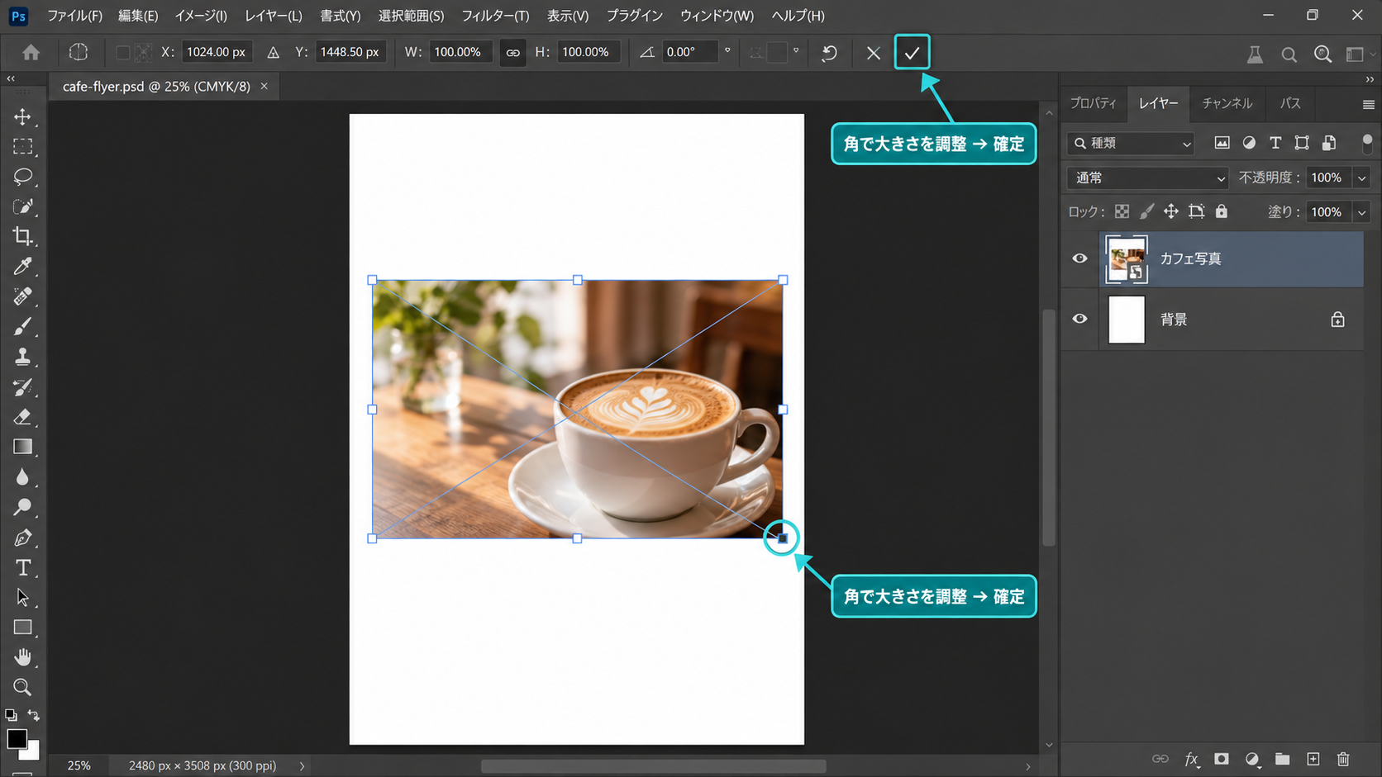Click the カフェ写真 layer thumbnail
The height and width of the screenshot is (777, 1382).
pos(1127,259)
